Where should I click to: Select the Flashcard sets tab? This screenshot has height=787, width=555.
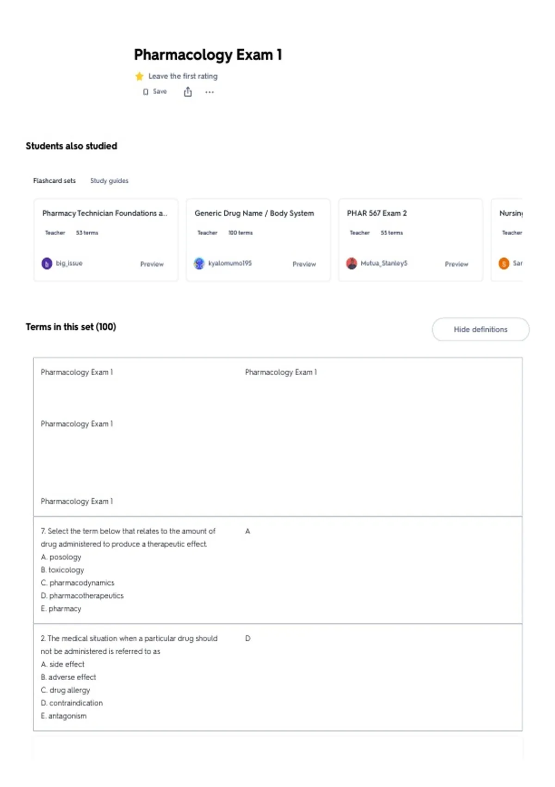(54, 181)
